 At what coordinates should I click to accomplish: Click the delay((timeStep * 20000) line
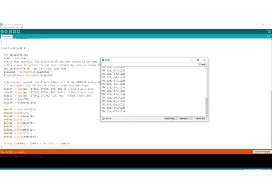[37, 143]
